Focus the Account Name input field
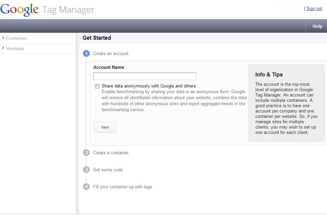The height and width of the screenshot is (215, 327). tap(145, 76)
